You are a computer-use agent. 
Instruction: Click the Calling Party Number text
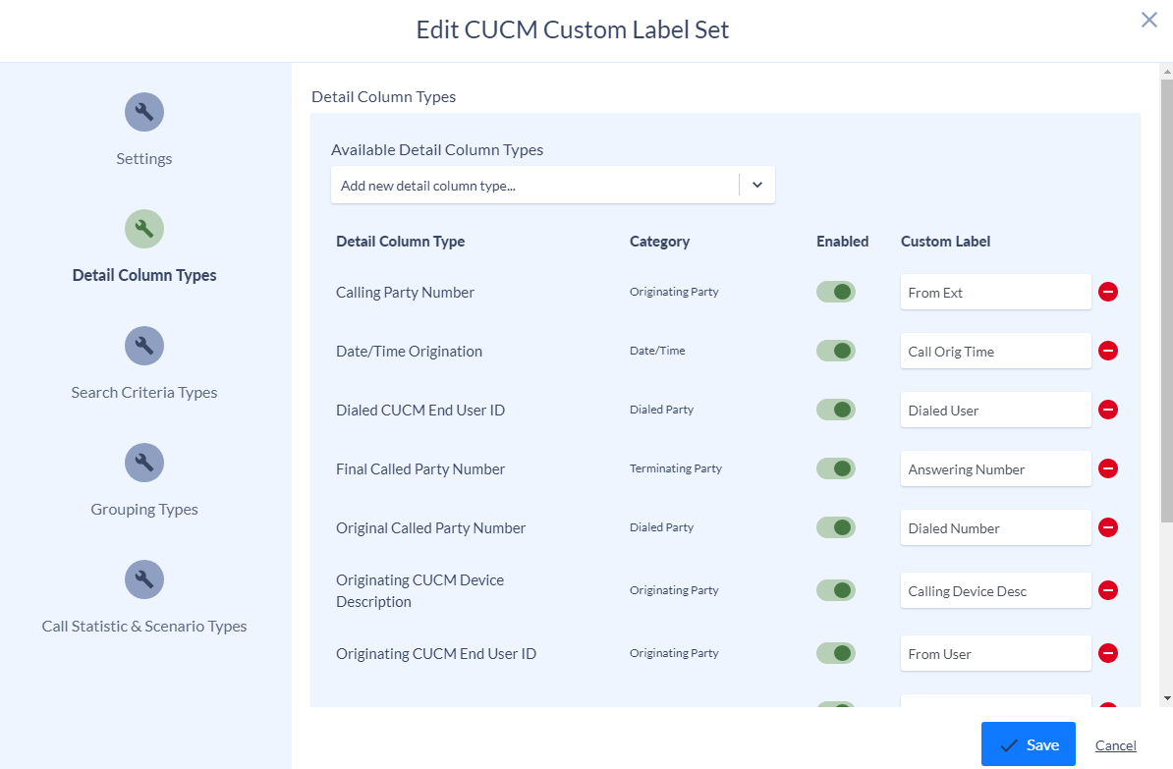tap(405, 293)
